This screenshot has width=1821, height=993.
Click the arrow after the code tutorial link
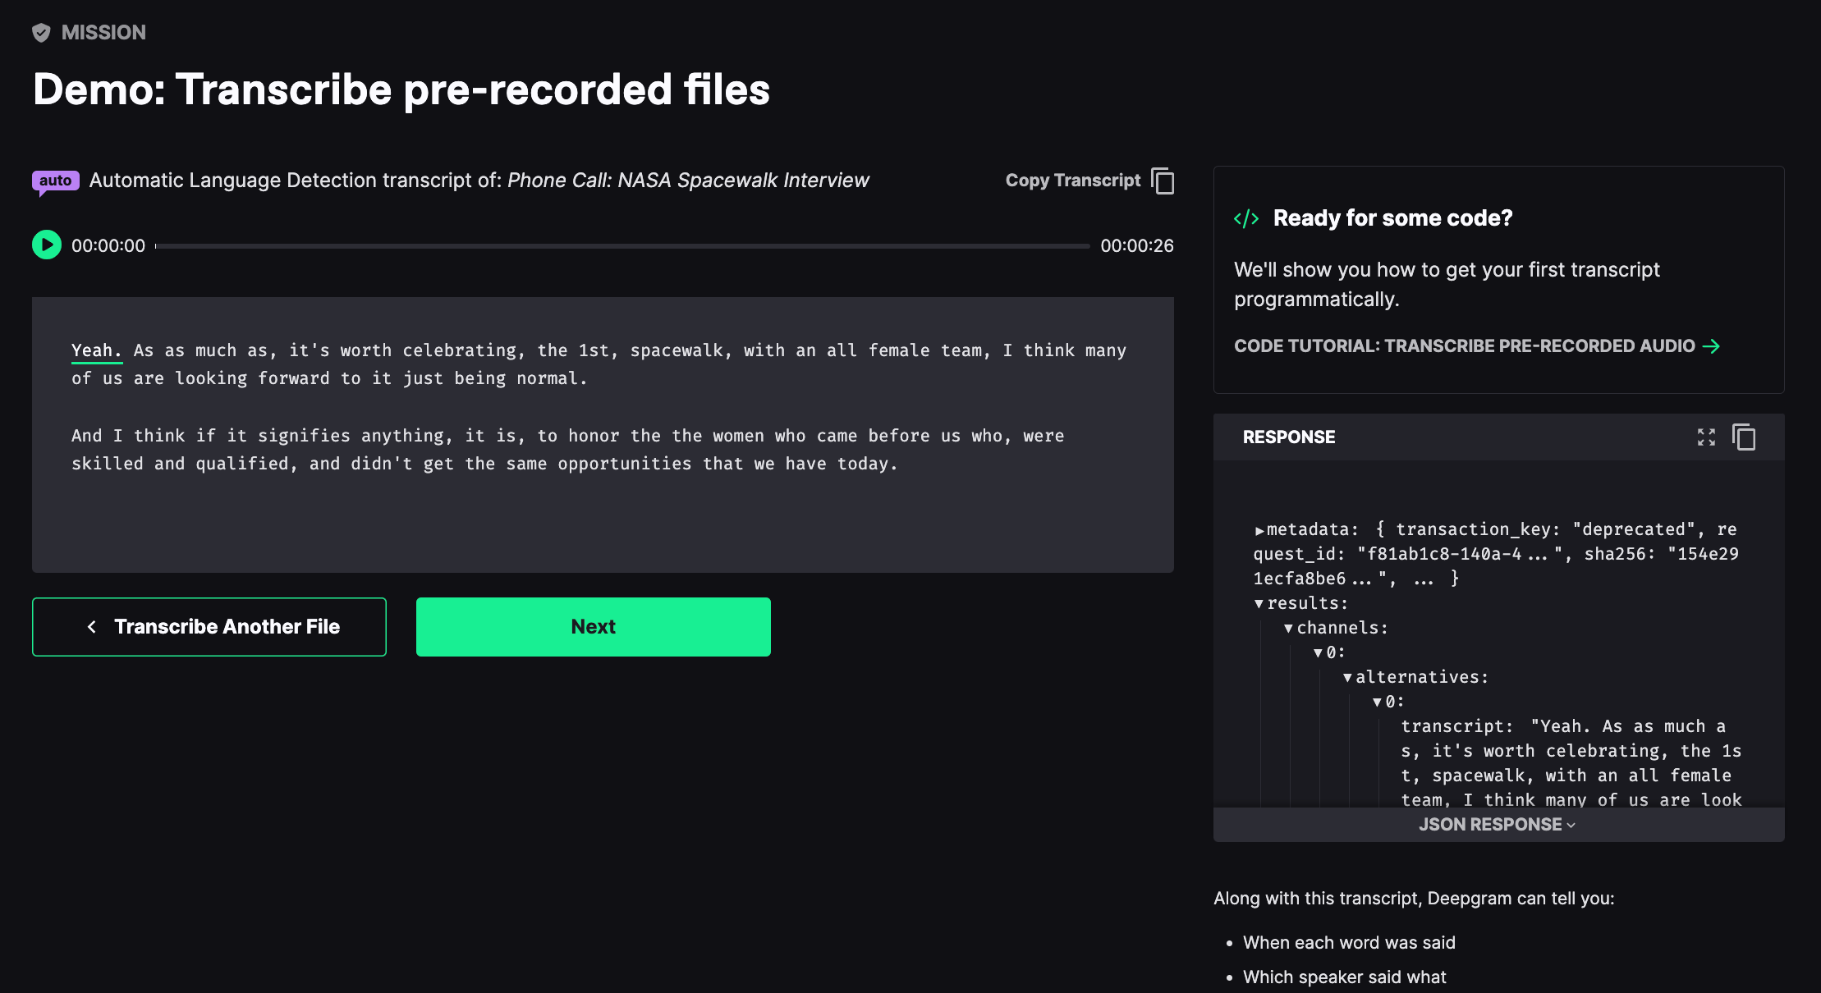(1712, 346)
